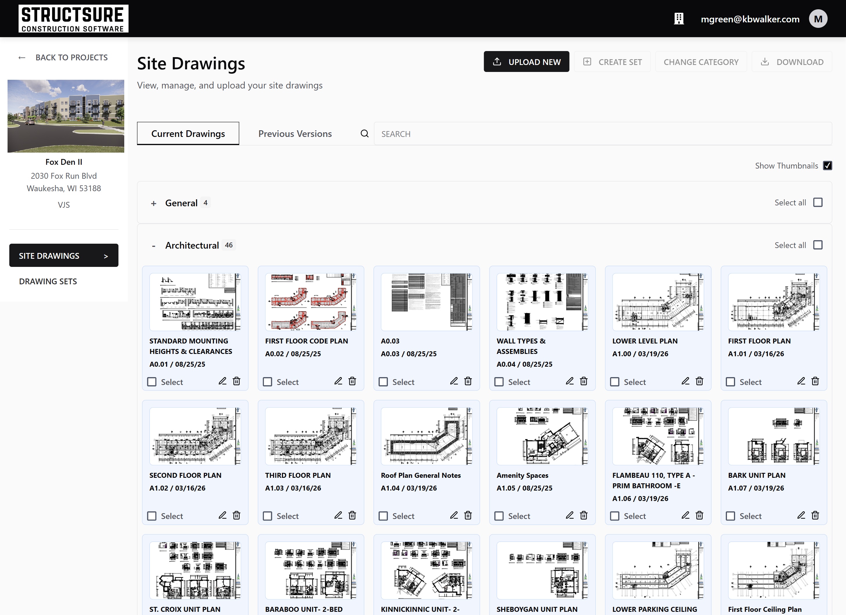Tick the A1.07 Bark Unit Plan checkbox
This screenshot has height=615, width=846.
730,516
